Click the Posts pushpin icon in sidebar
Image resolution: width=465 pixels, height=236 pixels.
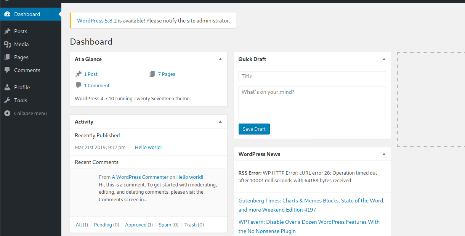click(7, 31)
